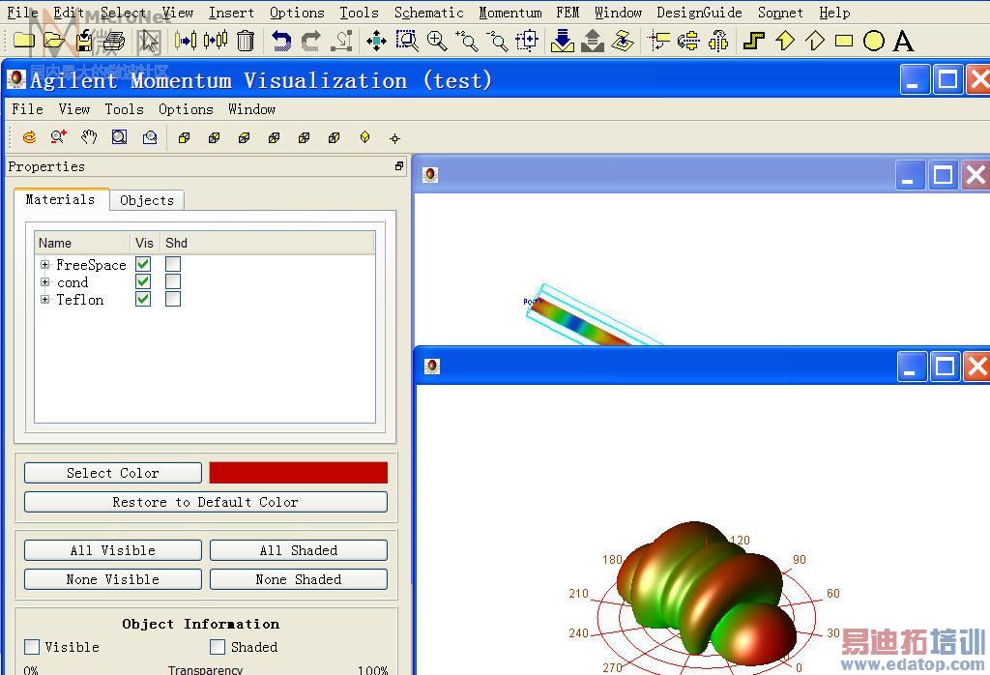The height and width of the screenshot is (675, 990).
Task: Switch to the Materials tab
Action: 61,199
